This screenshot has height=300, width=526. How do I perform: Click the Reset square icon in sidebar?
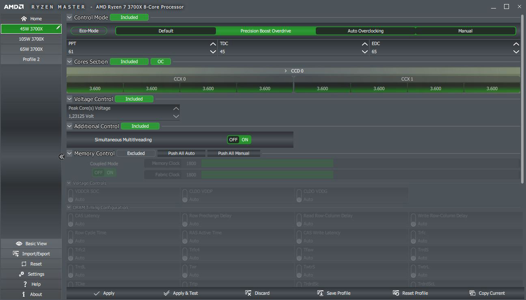click(x=24, y=264)
